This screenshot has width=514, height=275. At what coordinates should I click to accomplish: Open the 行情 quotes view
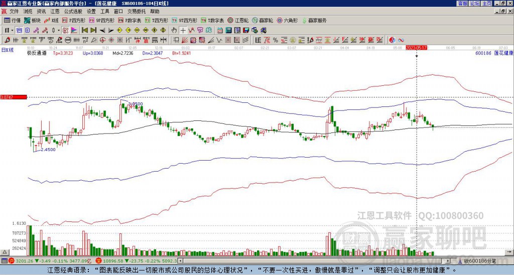coord(12,20)
